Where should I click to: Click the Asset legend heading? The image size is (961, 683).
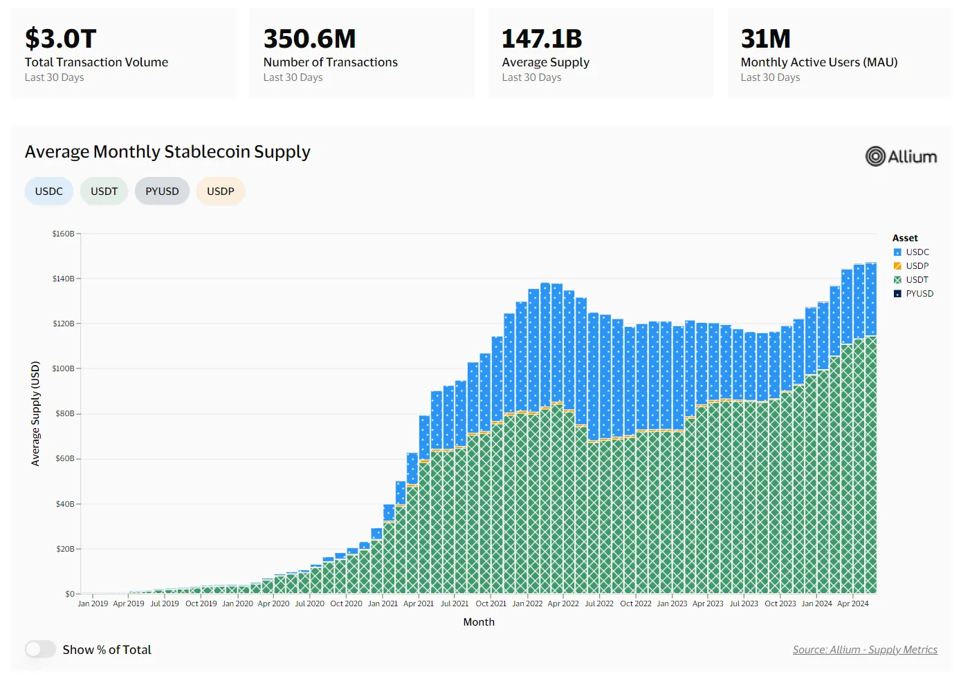coord(905,238)
